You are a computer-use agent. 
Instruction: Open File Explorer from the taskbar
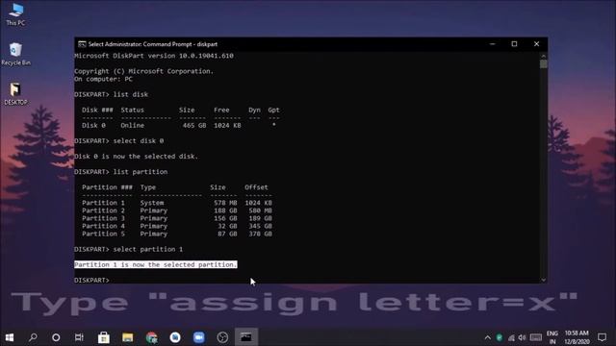(127, 337)
